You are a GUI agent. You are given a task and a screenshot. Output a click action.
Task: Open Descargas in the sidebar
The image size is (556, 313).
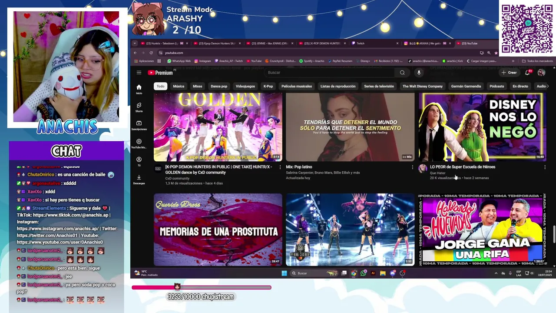(x=139, y=180)
